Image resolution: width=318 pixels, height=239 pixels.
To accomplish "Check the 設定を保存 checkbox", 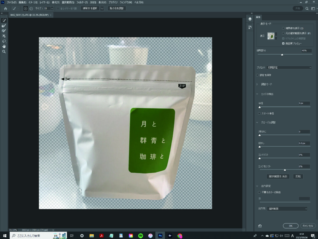I will click(257, 75).
